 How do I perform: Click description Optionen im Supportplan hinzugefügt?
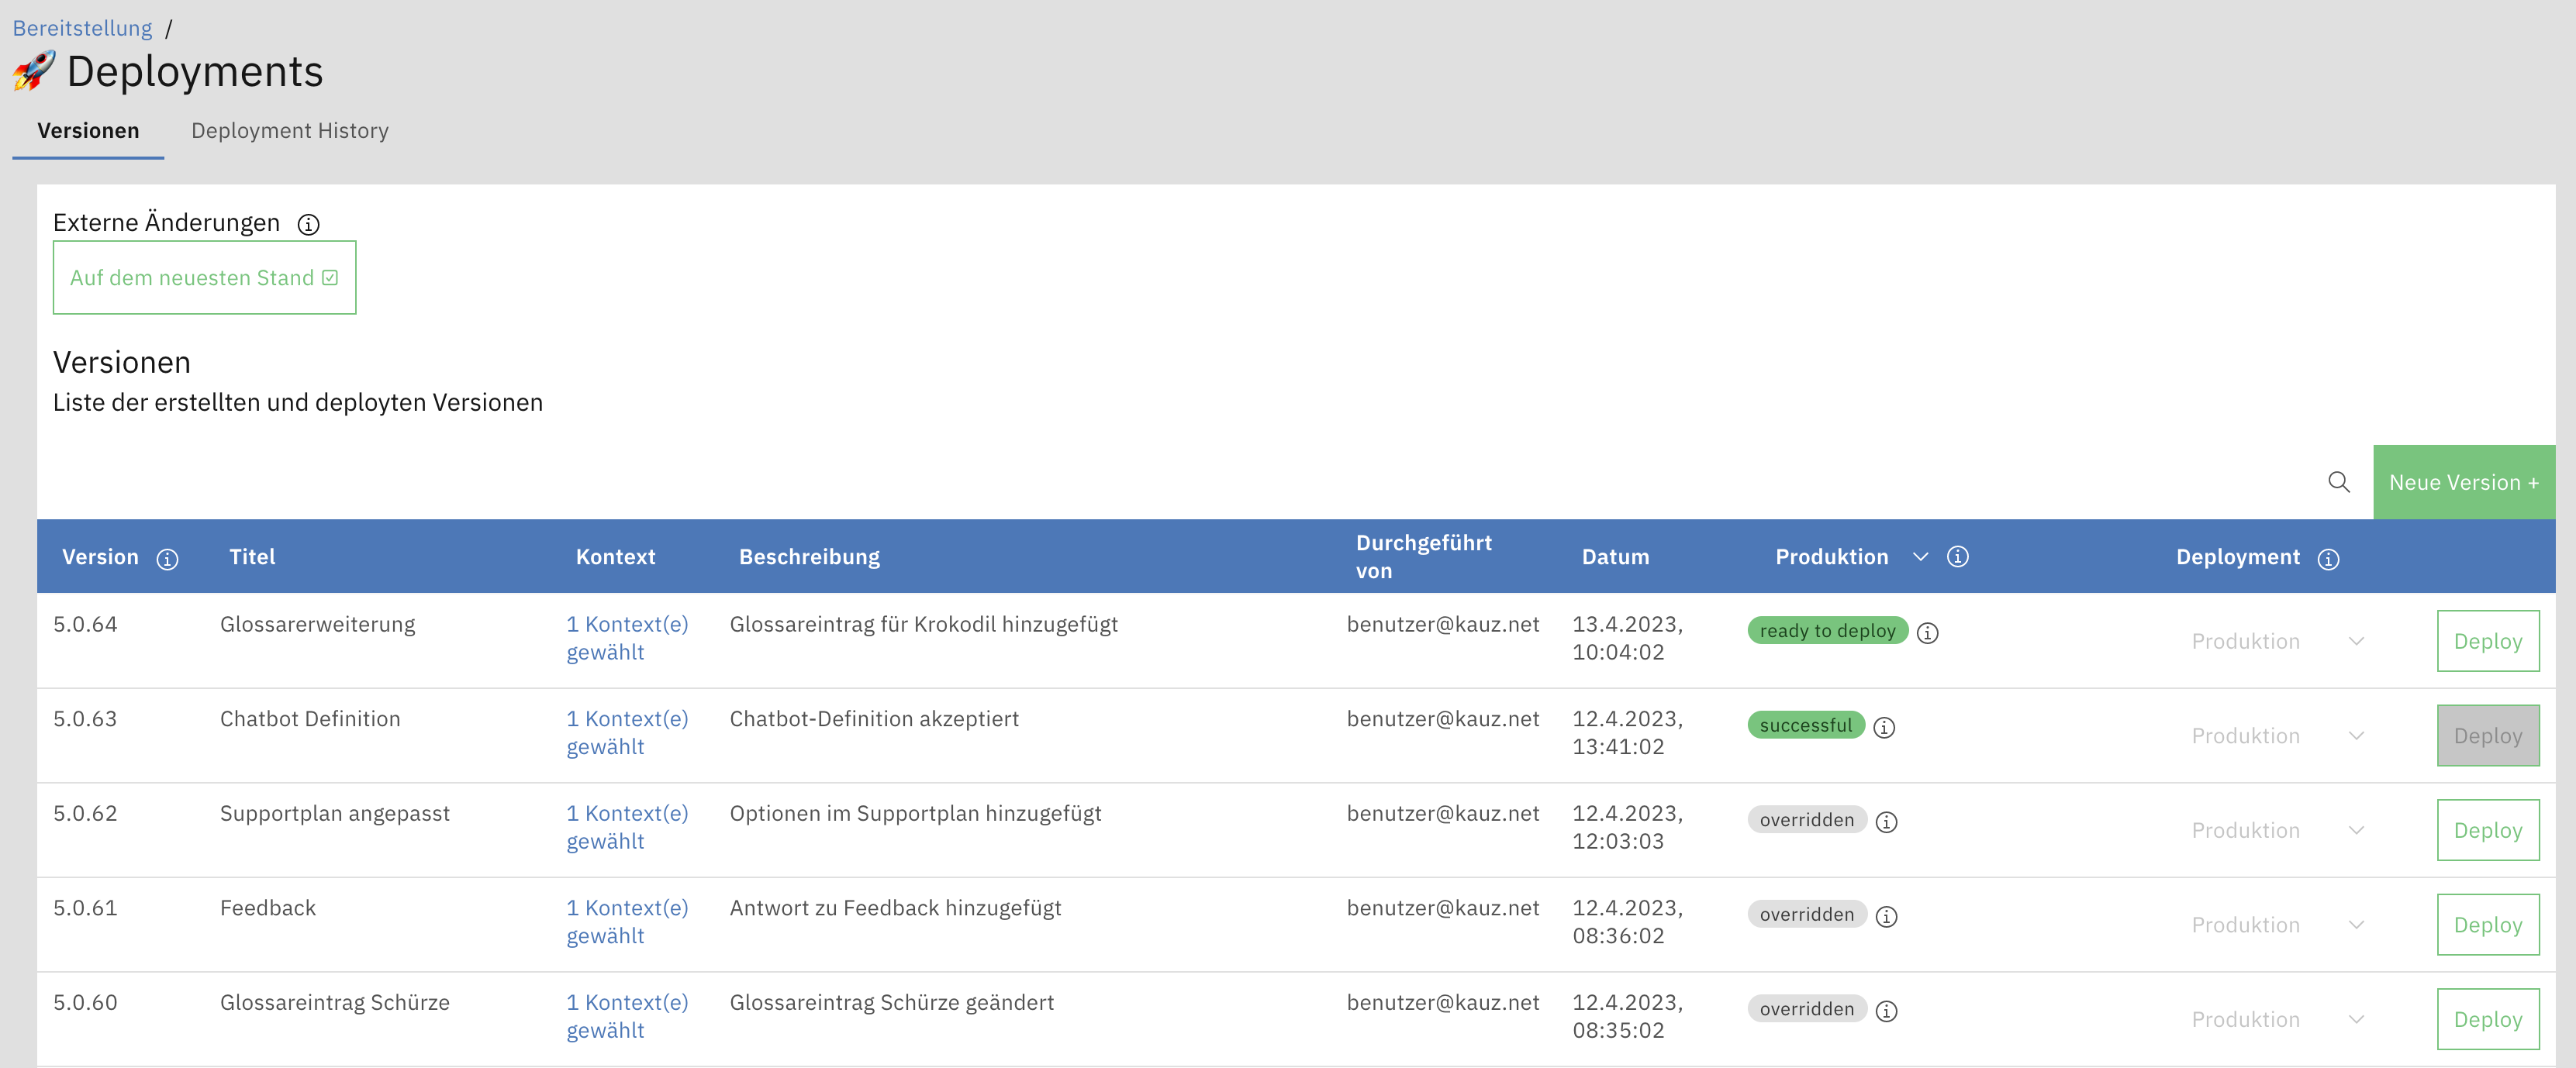[x=915, y=815]
